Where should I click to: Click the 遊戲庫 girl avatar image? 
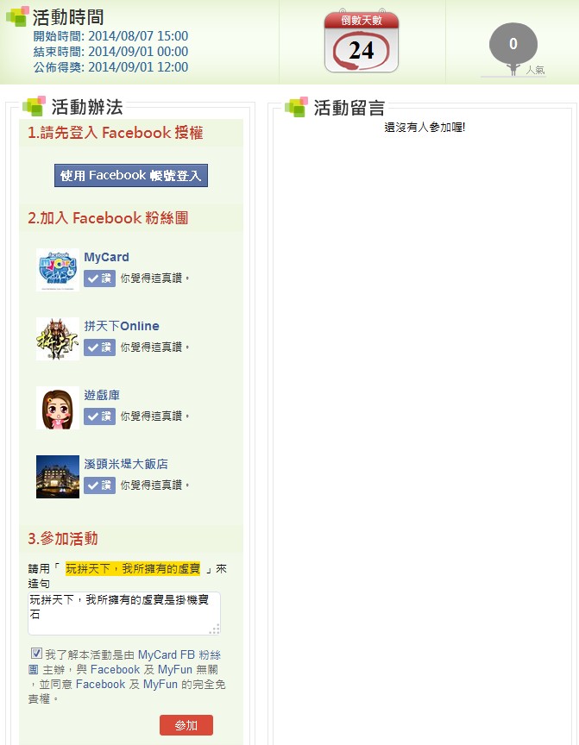[58, 408]
